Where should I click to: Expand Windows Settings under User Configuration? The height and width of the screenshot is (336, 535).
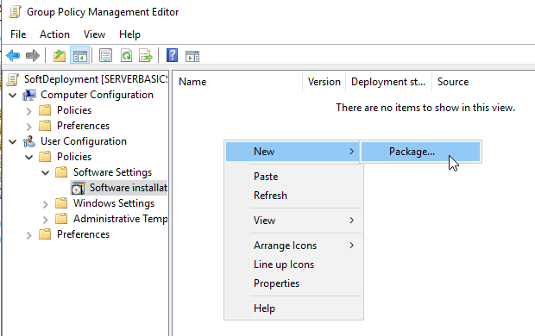click(46, 204)
